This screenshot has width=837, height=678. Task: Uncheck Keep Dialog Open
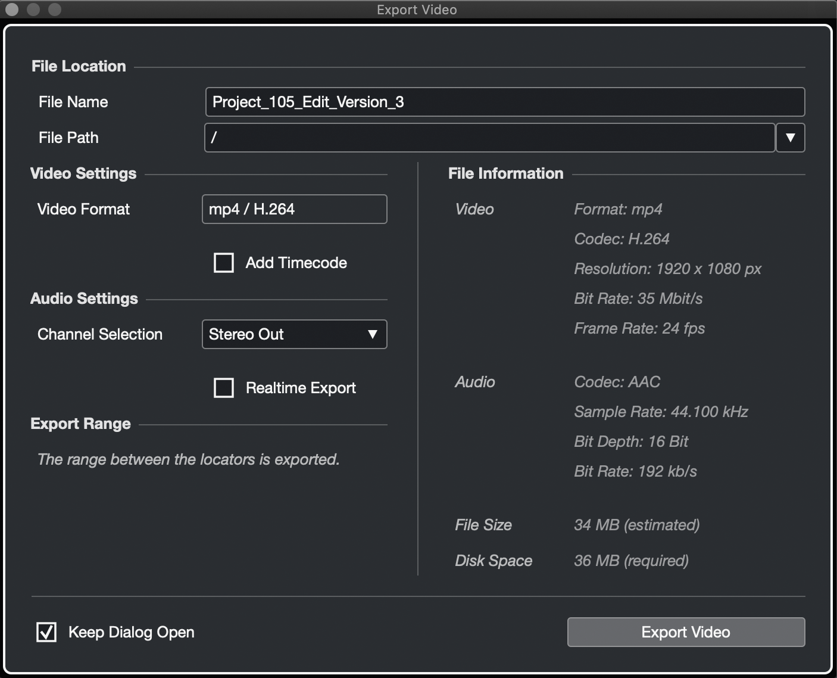point(46,632)
